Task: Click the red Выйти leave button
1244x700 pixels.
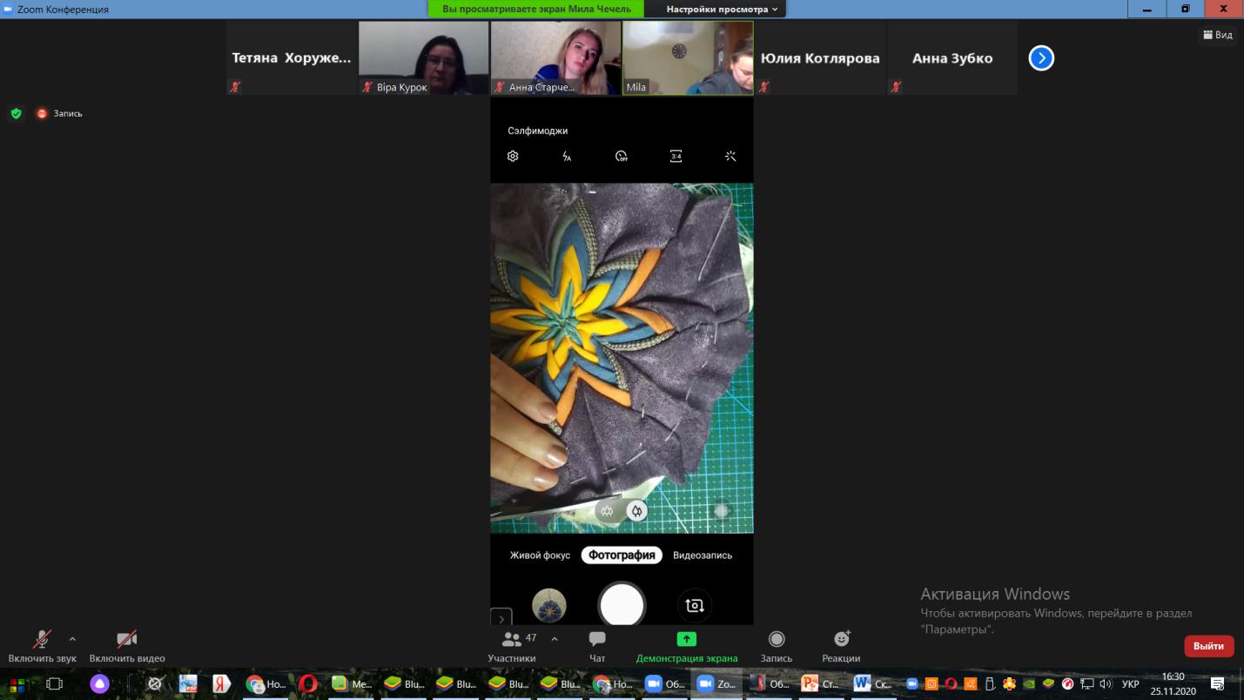Action: click(x=1208, y=646)
